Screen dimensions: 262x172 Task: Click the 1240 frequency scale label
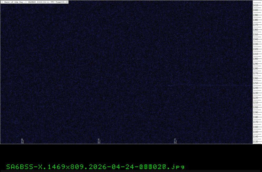pos(255,88)
